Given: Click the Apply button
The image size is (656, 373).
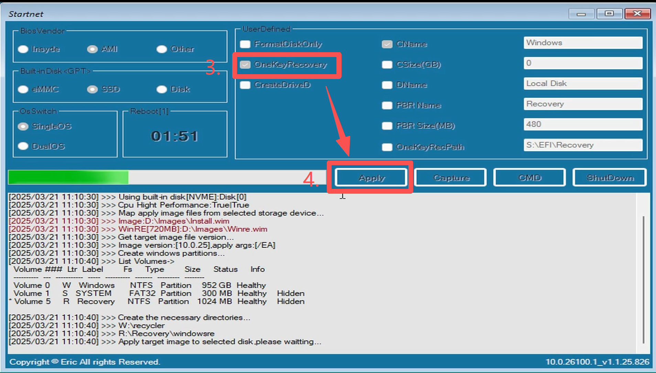Looking at the screenshot, I should pyautogui.click(x=372, y=178).
